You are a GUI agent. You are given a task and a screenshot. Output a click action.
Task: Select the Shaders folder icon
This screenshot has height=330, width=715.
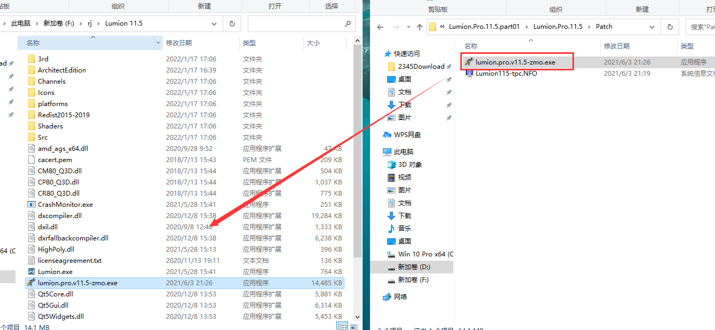[x=31, y=126]
